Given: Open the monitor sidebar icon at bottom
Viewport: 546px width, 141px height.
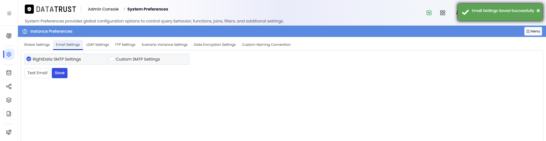Looking at the screenshot, I should (9, 132).
